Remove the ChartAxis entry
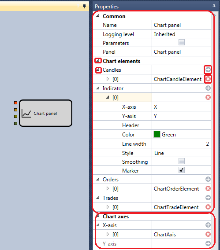 (x=208, y=234)
